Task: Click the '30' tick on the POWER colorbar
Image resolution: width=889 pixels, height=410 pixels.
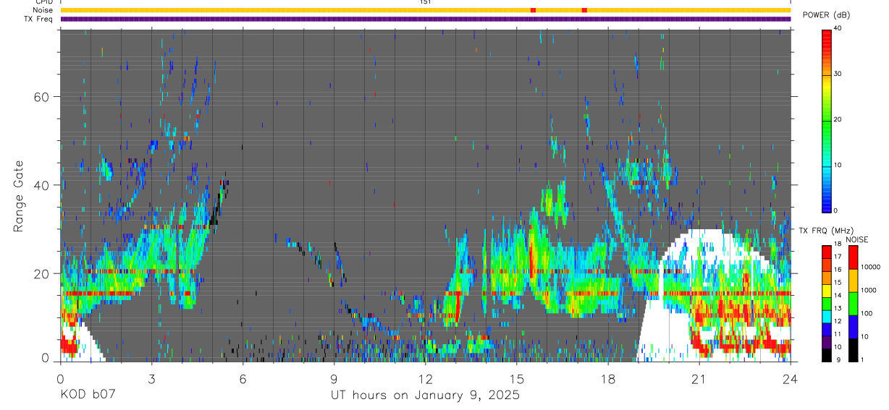Action: (x=837, y=74)
